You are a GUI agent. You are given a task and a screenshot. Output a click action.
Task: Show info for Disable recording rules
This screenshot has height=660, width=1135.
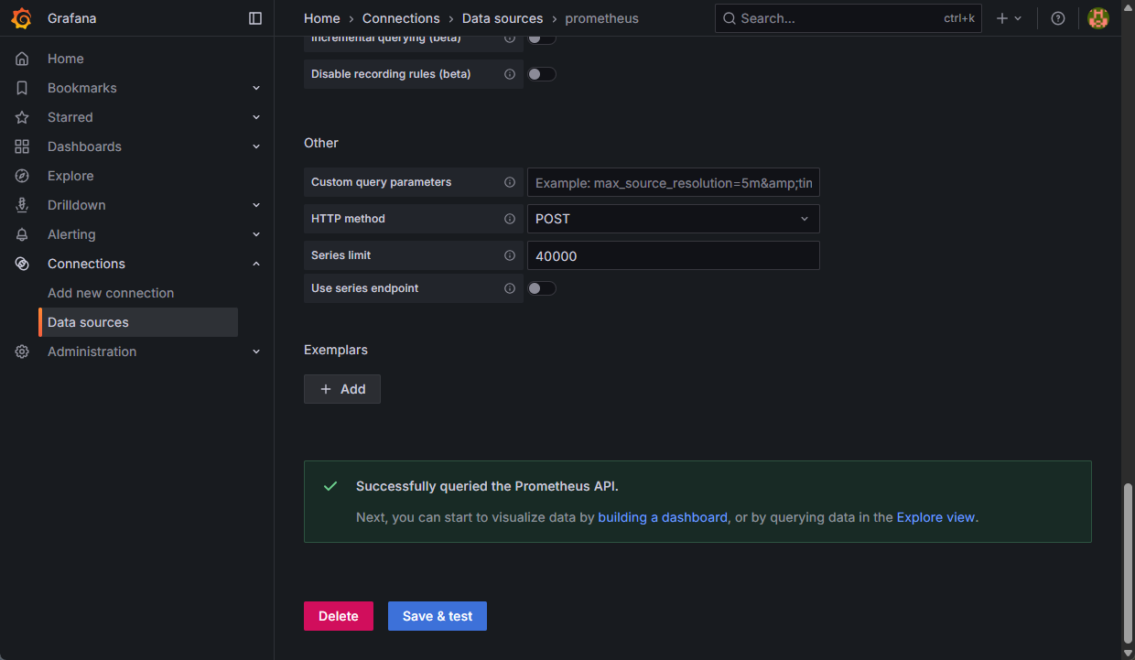(510, 74)
